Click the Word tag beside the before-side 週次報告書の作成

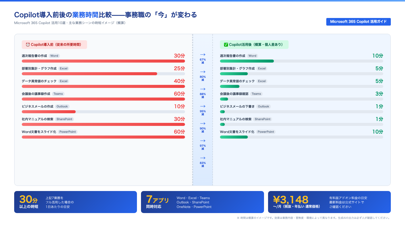54,56
